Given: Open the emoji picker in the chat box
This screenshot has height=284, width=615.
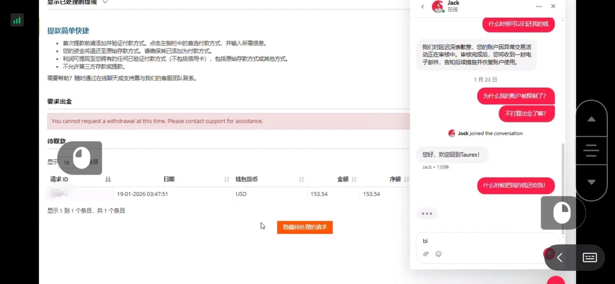Looking at the screenshot, I should (x=439, y=254).
